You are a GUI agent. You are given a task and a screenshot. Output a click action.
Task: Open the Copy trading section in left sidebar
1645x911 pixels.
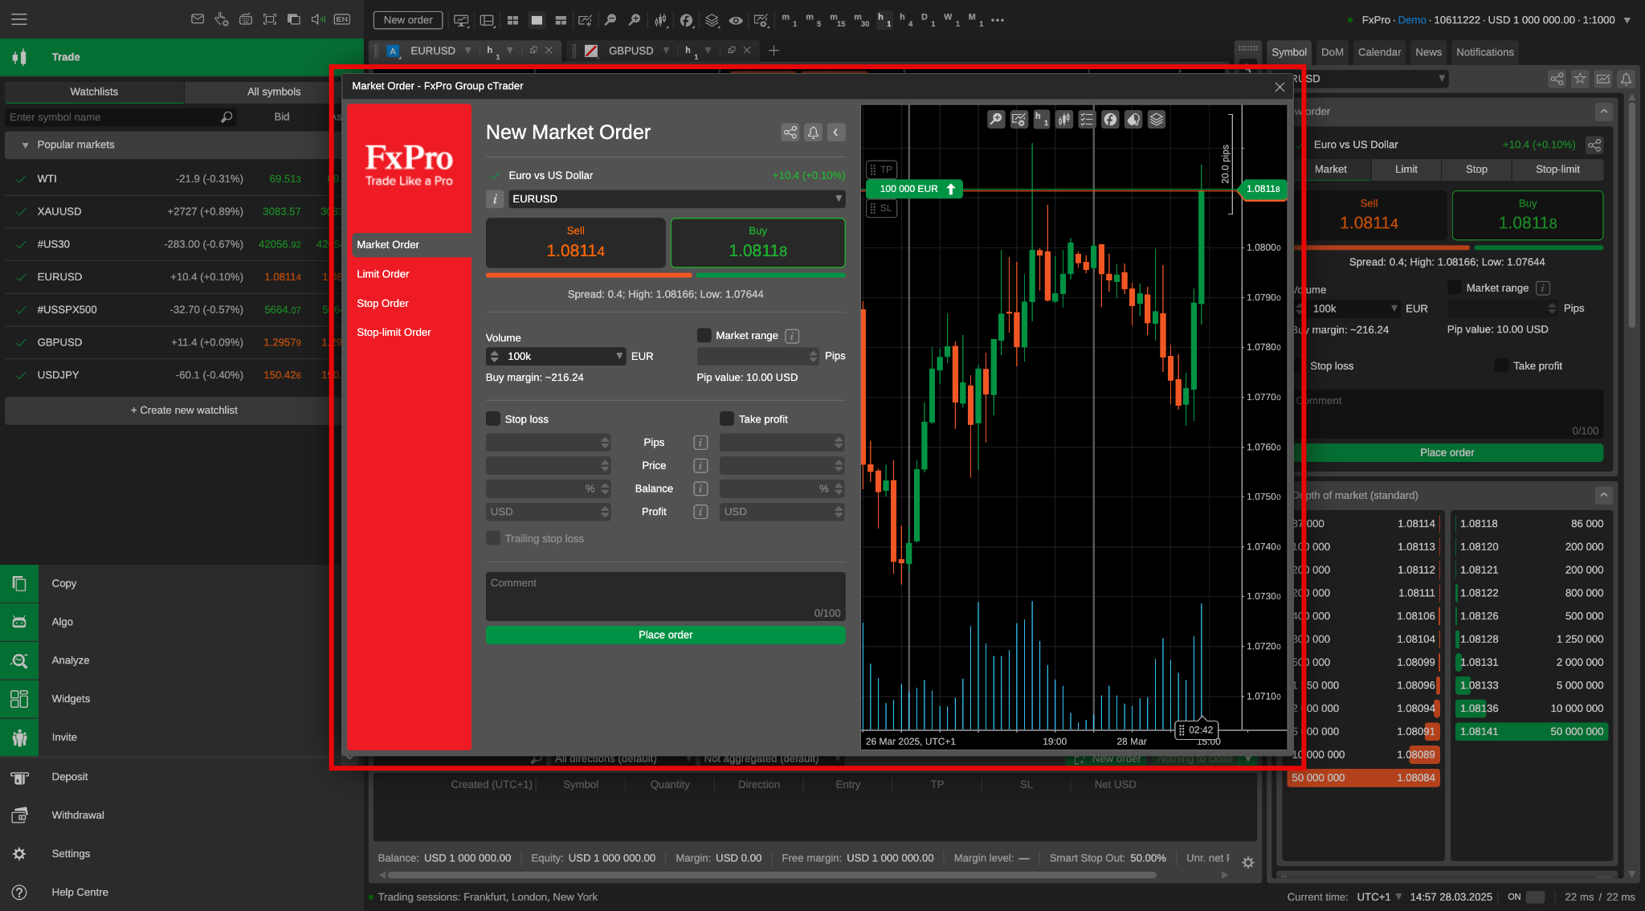[x=19, y=583]
